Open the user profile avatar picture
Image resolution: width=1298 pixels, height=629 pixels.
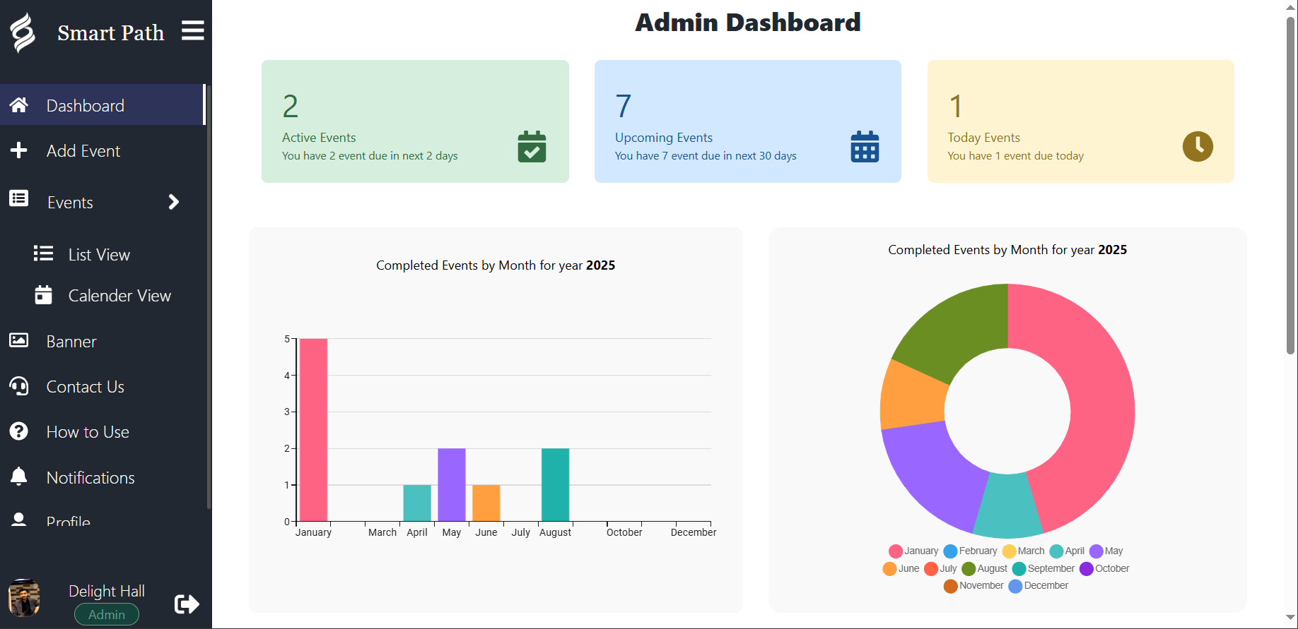point(24,598)
